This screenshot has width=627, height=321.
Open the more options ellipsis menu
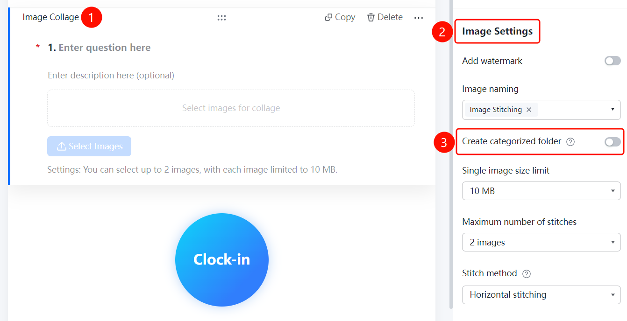click(x=419, y=18)
